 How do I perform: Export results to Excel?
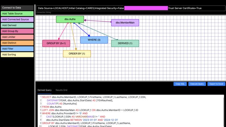click(x=216, y=84)
